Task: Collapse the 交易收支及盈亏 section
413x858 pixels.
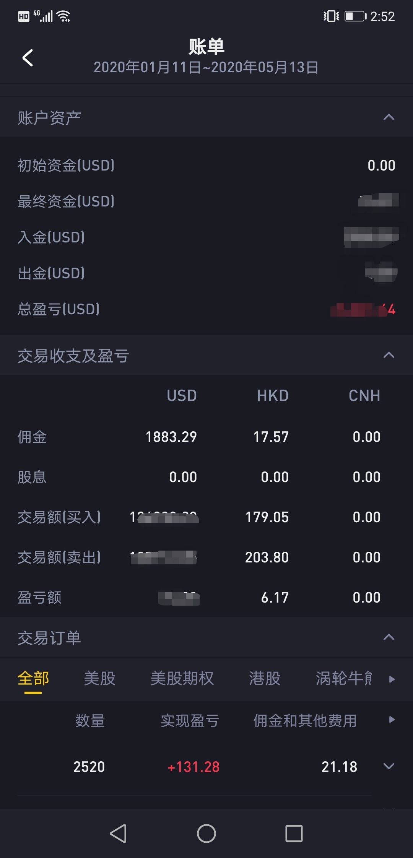Action: 389,355
